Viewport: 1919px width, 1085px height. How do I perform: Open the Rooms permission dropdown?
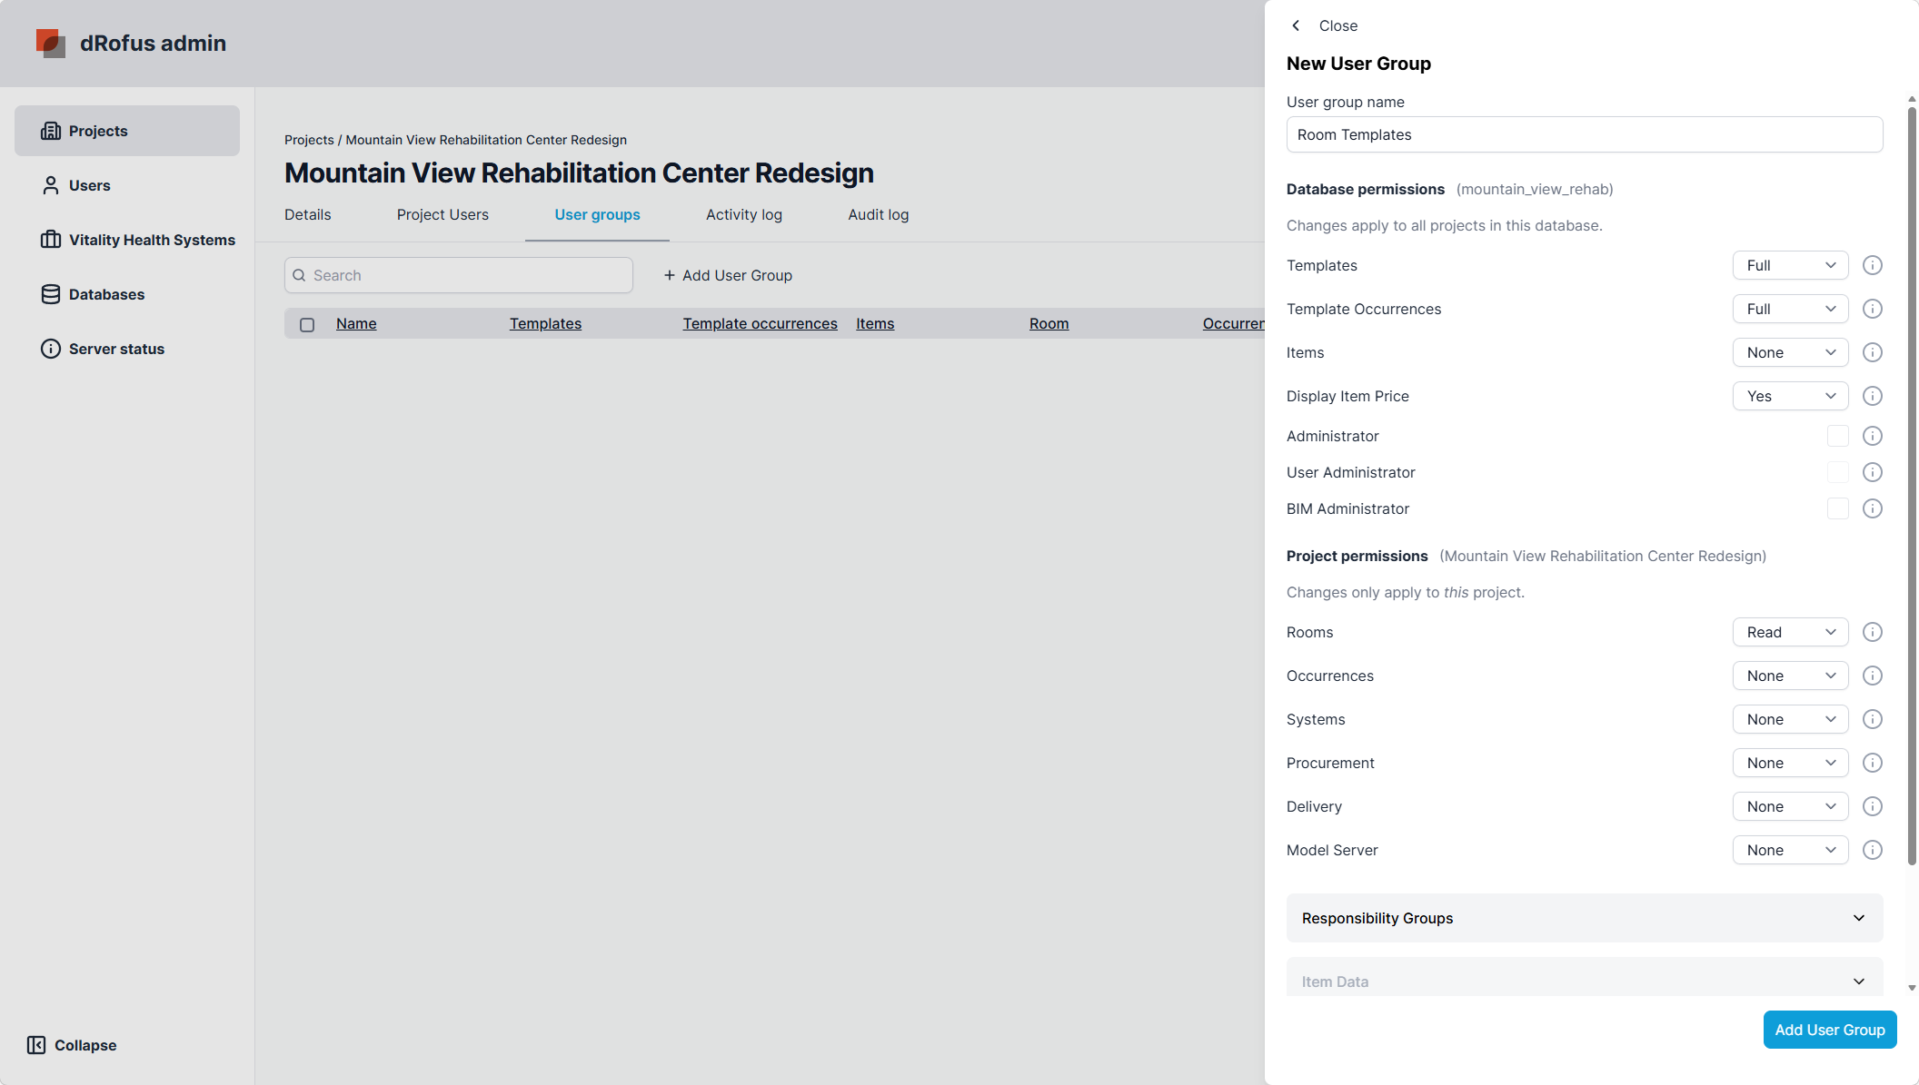(1790, 632)
